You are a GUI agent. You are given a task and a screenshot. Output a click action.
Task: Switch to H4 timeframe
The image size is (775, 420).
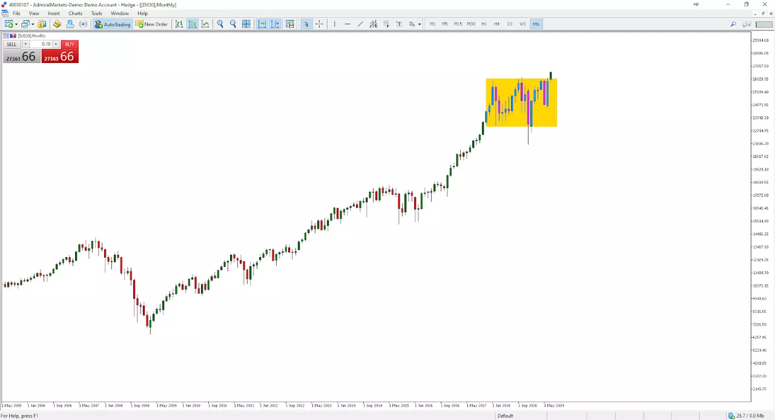(x=496, y=24)
